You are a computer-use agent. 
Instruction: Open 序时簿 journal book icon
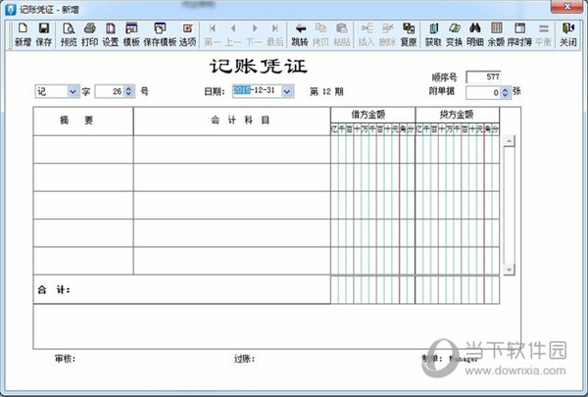click(519, 33)
